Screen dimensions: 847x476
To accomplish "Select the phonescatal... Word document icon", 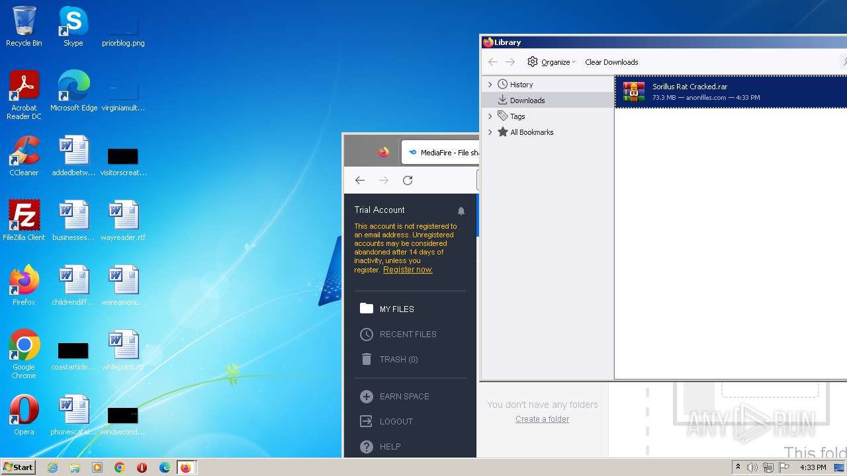I will 73,415.
